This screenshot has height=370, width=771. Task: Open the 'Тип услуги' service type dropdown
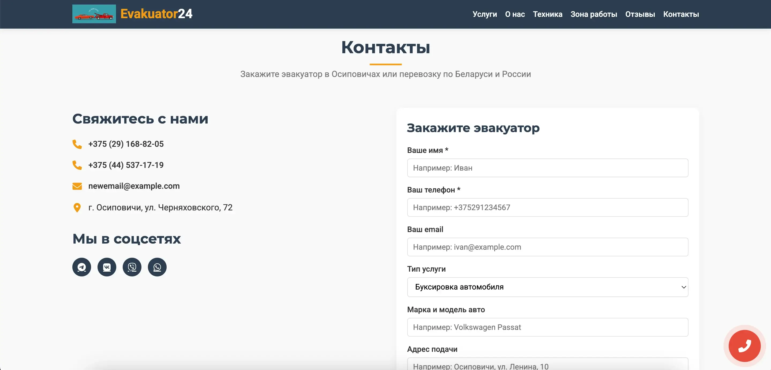(x=547, y=287)
